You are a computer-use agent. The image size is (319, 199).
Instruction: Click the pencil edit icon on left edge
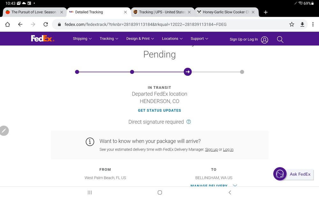(4, 131)
